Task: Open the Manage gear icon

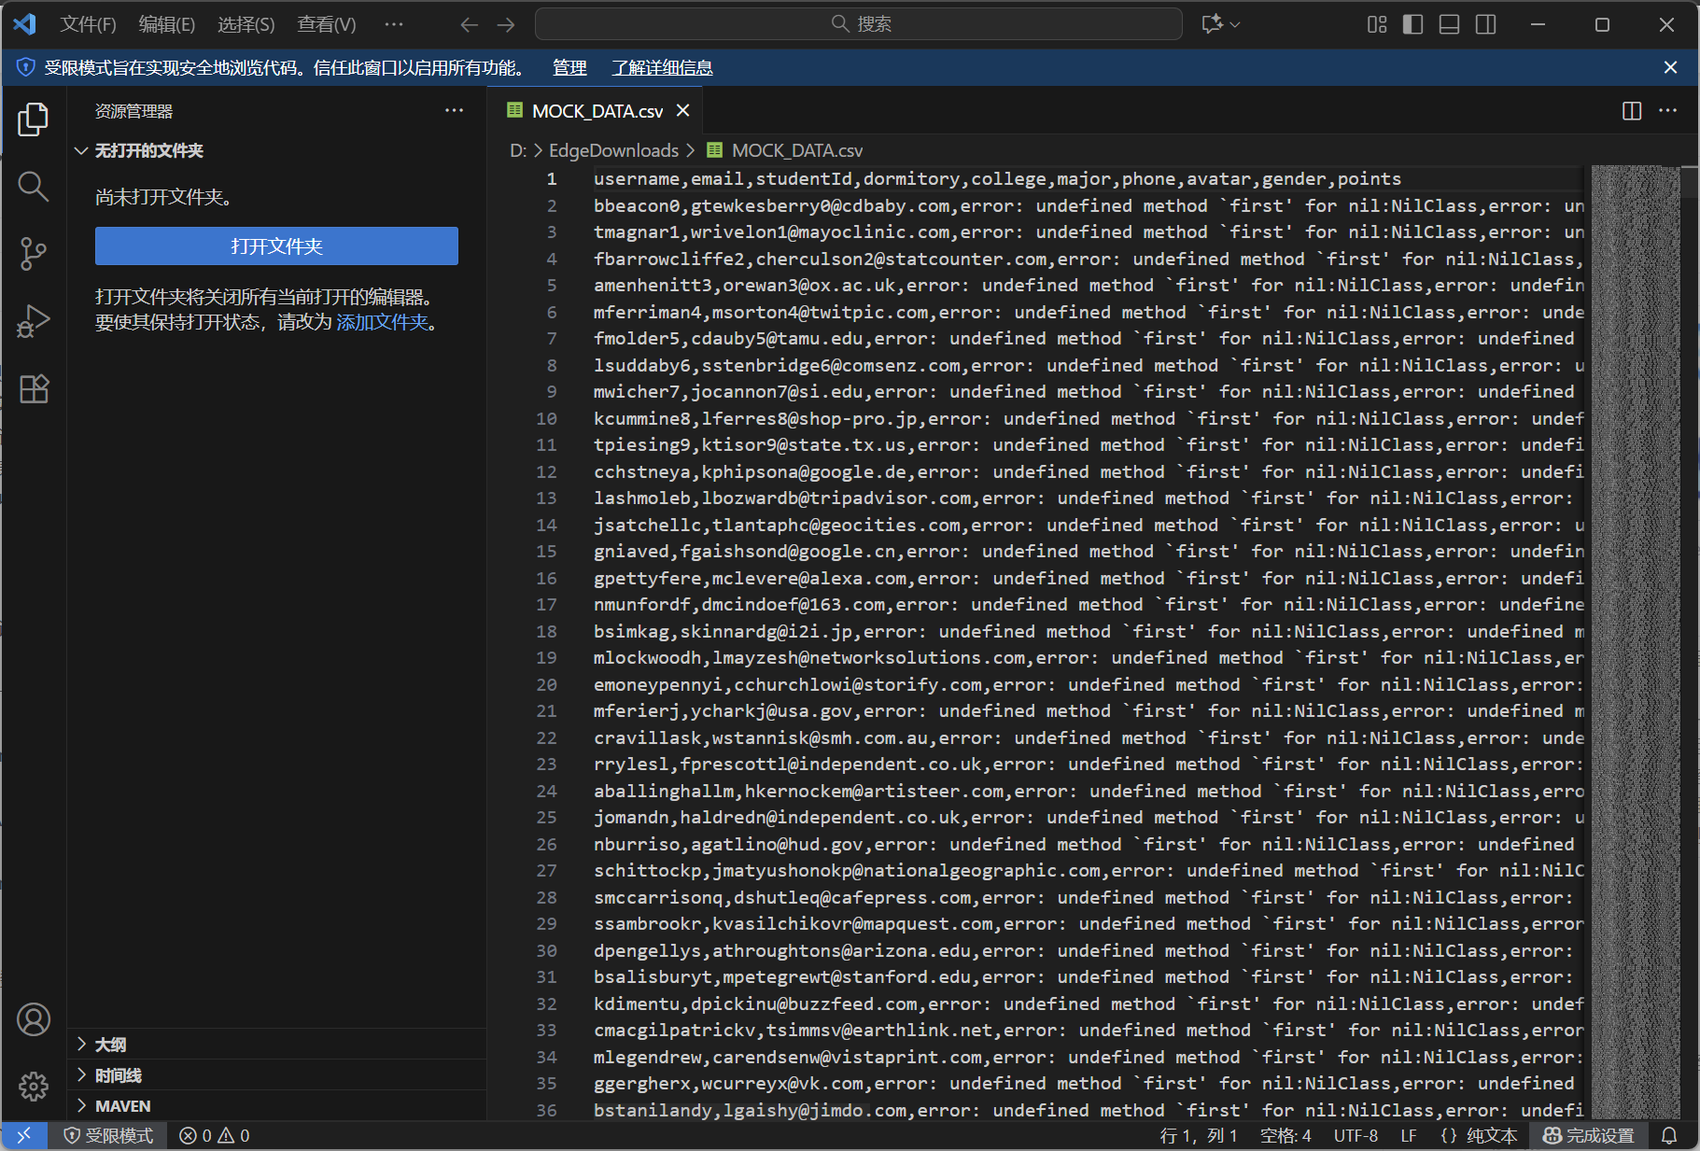Action: (34, 1086)
